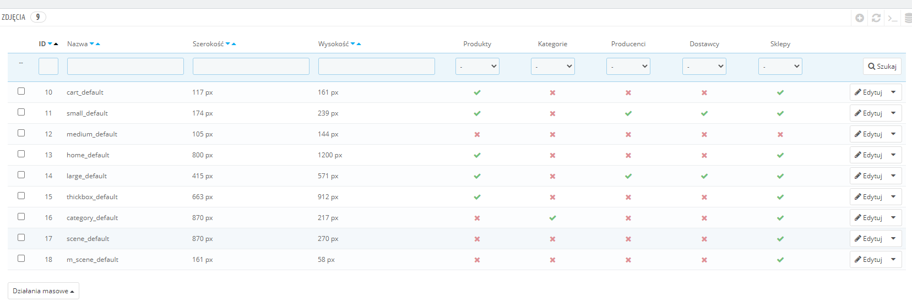Image resolution: width=912 pixels, height=307 pixels.
Task: Open Sklepy filter dropdown
Action: coord(780,66)
